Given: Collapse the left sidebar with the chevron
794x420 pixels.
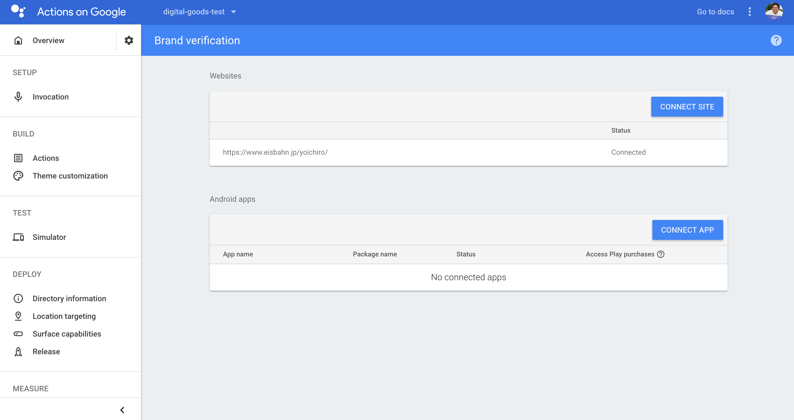Looking at the screenshot, I should pos(122,410).
